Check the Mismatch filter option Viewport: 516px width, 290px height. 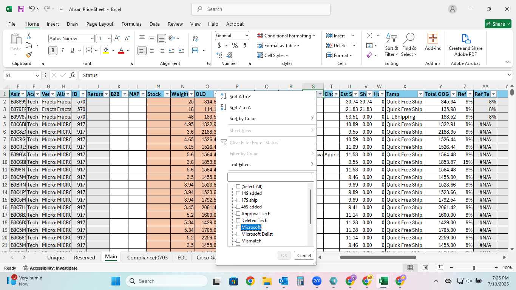238,241
